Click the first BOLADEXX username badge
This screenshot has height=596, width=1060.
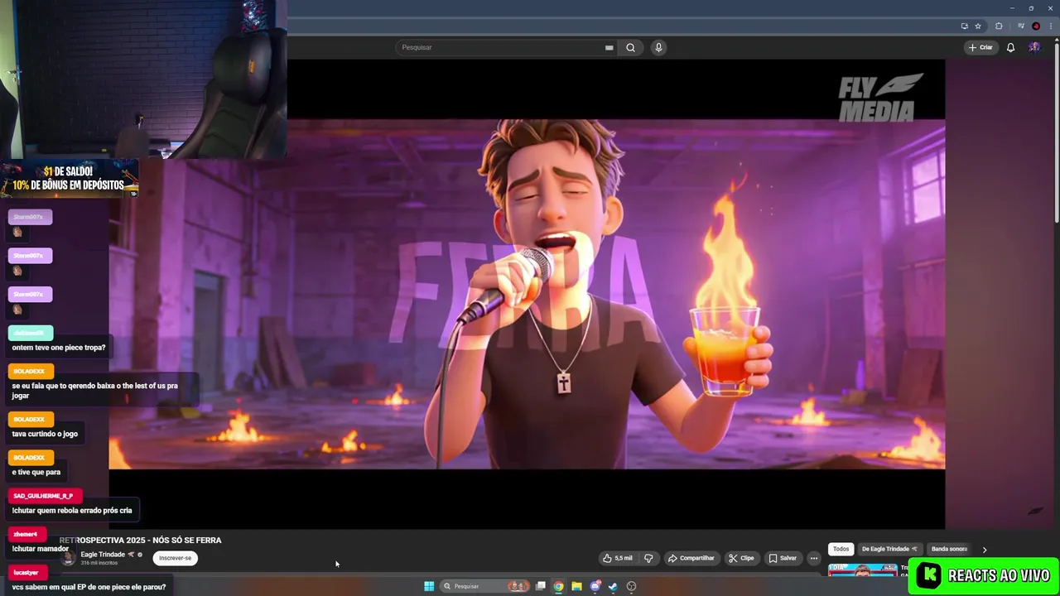(30, 372)
